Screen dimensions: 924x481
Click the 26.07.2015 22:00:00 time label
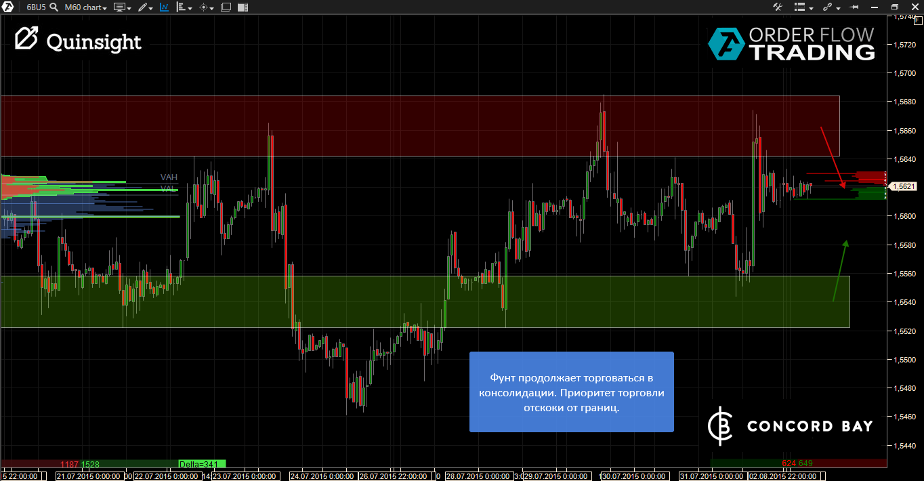point(395,476)
